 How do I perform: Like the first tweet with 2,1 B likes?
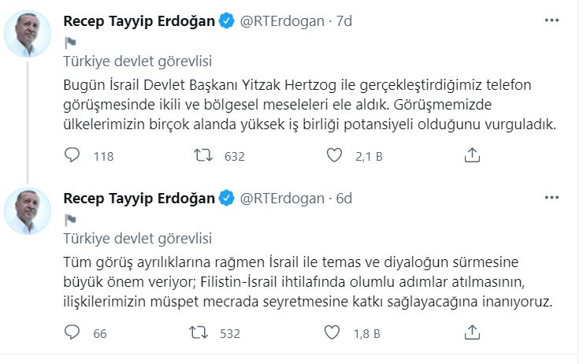coord(336,156)
